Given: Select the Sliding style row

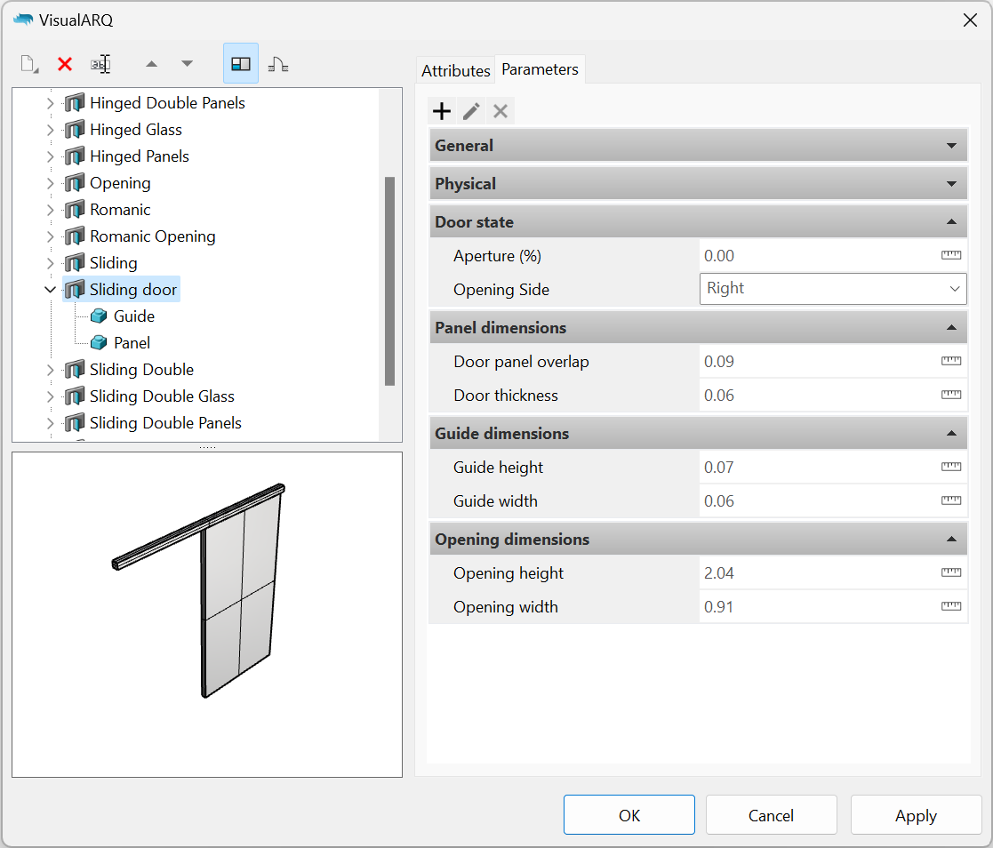Looking at the screenshot, I should pyautogui.click(x=114, y=263).
